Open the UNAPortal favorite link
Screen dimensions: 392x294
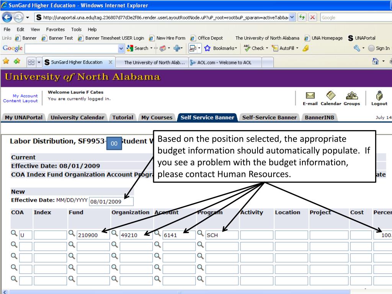pyautogui.click(x=362, y=38)
